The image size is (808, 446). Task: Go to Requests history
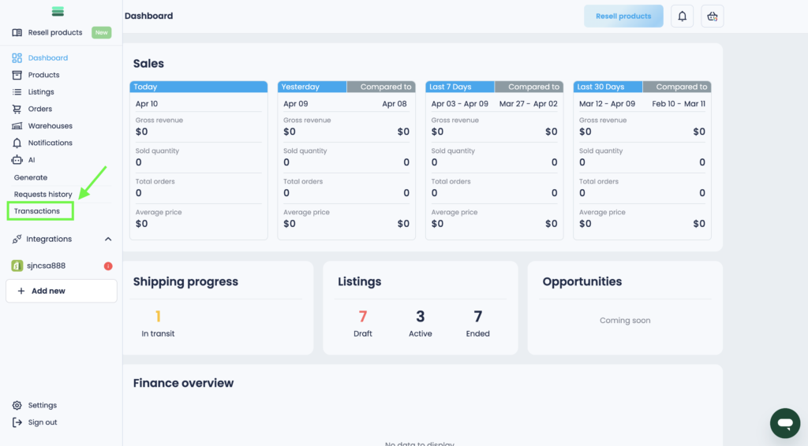click(43, 194)
